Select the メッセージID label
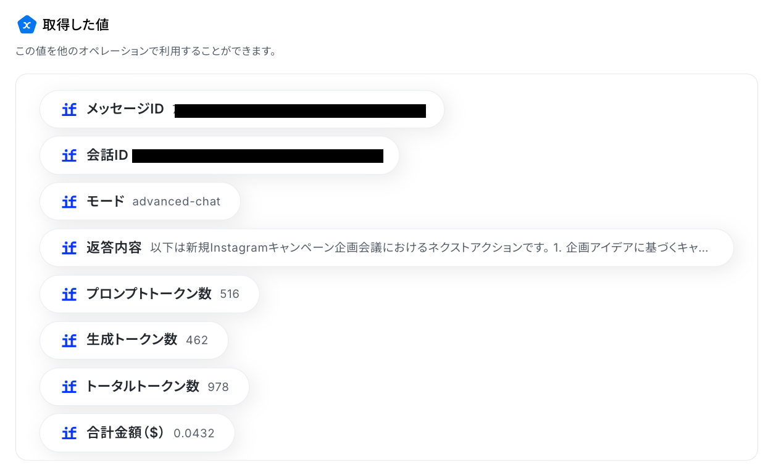 [x=125, y=110]
